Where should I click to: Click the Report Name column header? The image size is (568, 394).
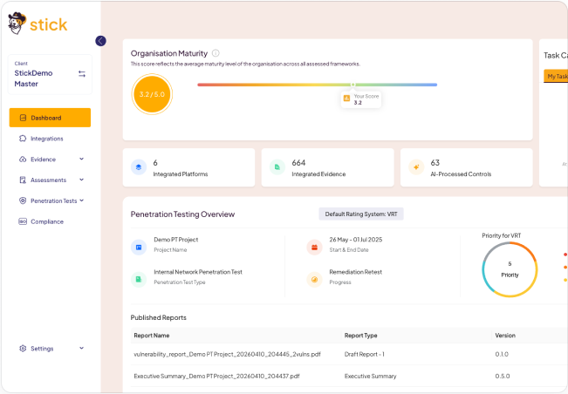[152, 336]
